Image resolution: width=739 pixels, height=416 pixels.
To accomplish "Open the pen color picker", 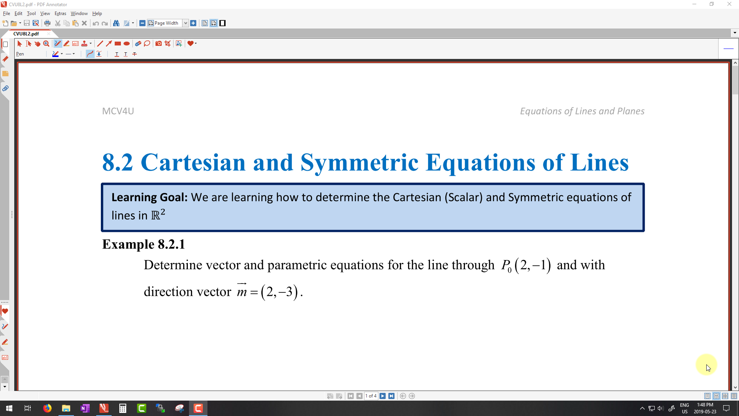I will 56,54.
